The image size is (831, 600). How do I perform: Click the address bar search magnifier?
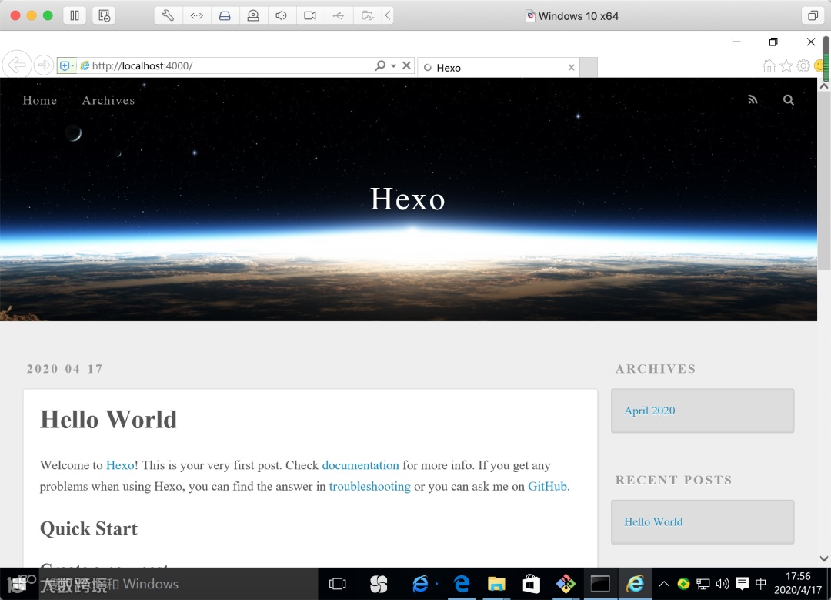[x=380, y=65]
